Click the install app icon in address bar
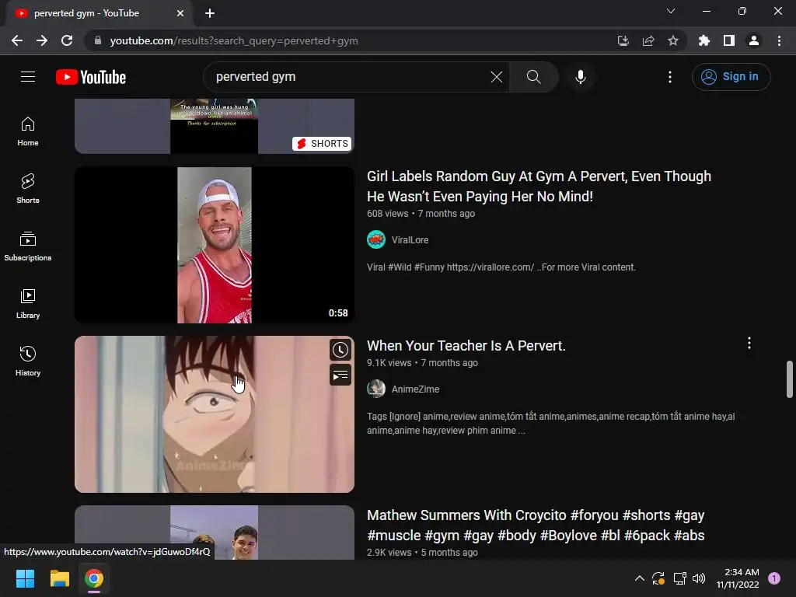The image size is (796, 597). tap(623, 40)
